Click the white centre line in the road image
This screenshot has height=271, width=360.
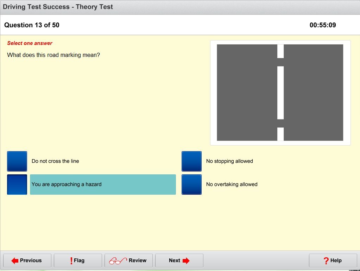(x=280, y=93)
